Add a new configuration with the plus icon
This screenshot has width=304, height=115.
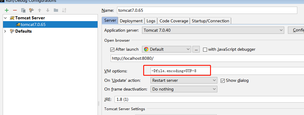tap(7, 10)
